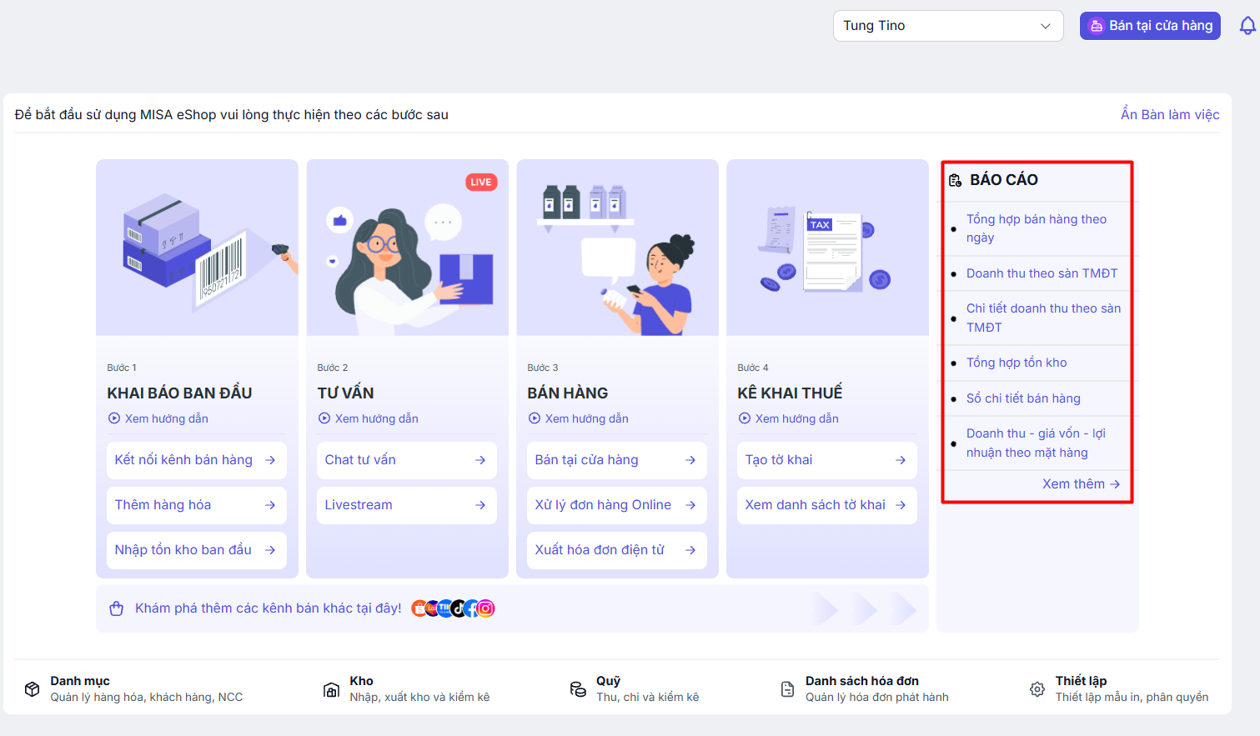Open the Tổng hợp tồn kho report
The height and width of the screenshot is (736, 1260).
click(1017, 362)
